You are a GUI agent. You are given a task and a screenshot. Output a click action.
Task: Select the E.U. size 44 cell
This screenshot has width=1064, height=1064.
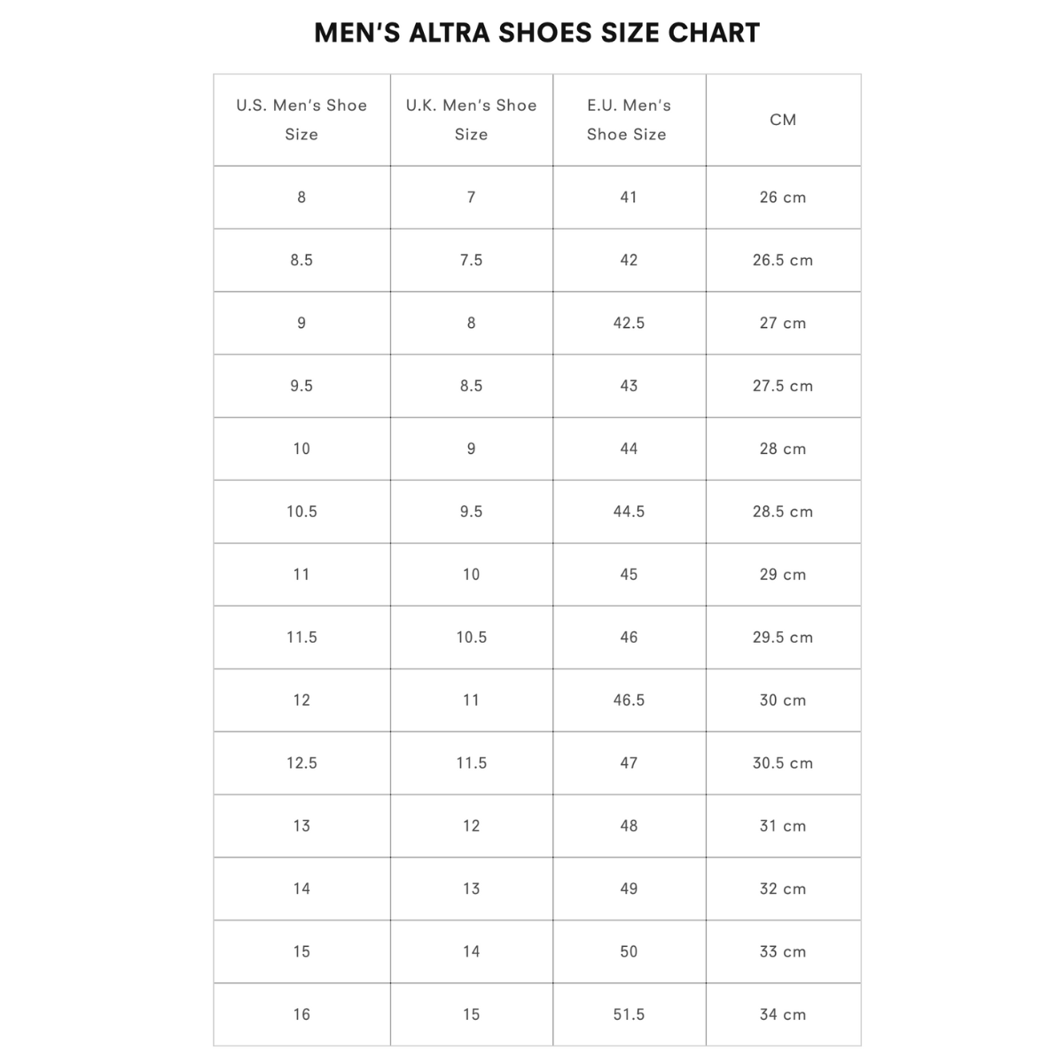(x=629, y=450)
